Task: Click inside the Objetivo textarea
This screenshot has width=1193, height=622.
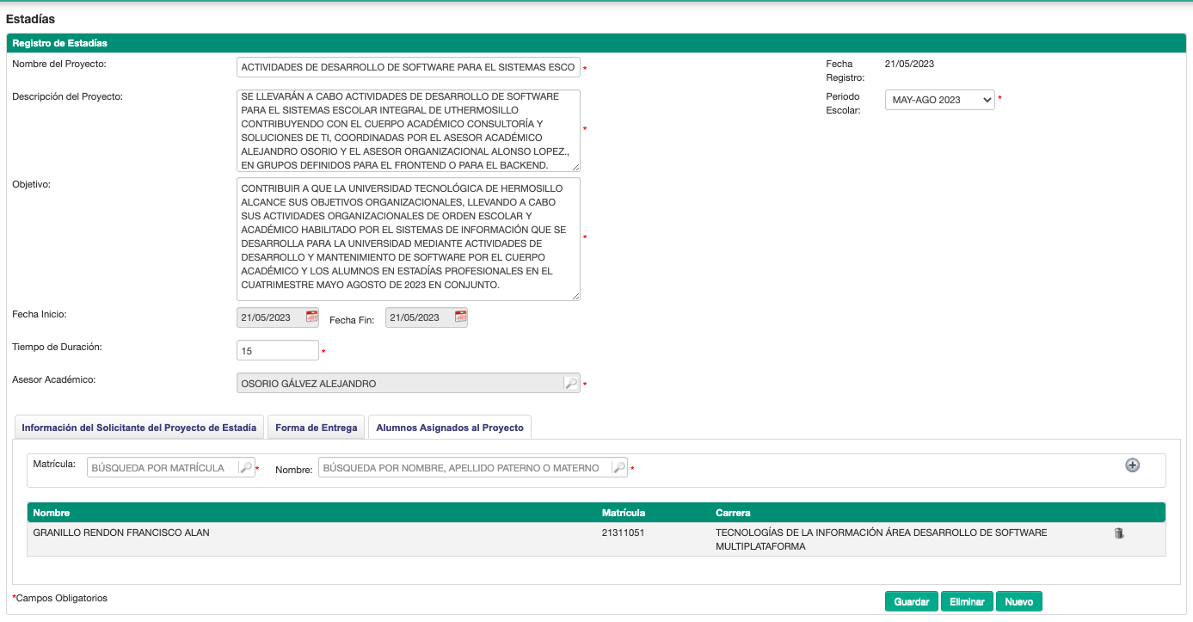Action: 408,238
